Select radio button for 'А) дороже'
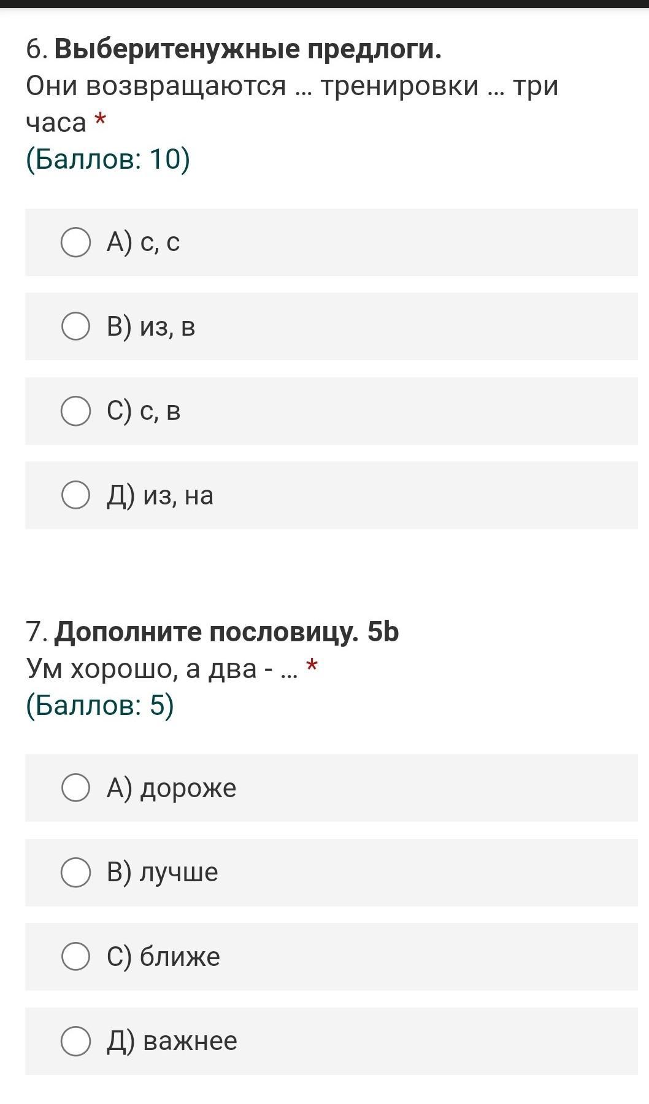This screenshot has height=1104, width=649. click(76, 787)
